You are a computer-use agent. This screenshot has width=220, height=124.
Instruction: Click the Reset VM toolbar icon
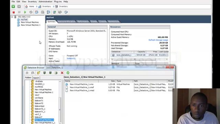[31, 12]
